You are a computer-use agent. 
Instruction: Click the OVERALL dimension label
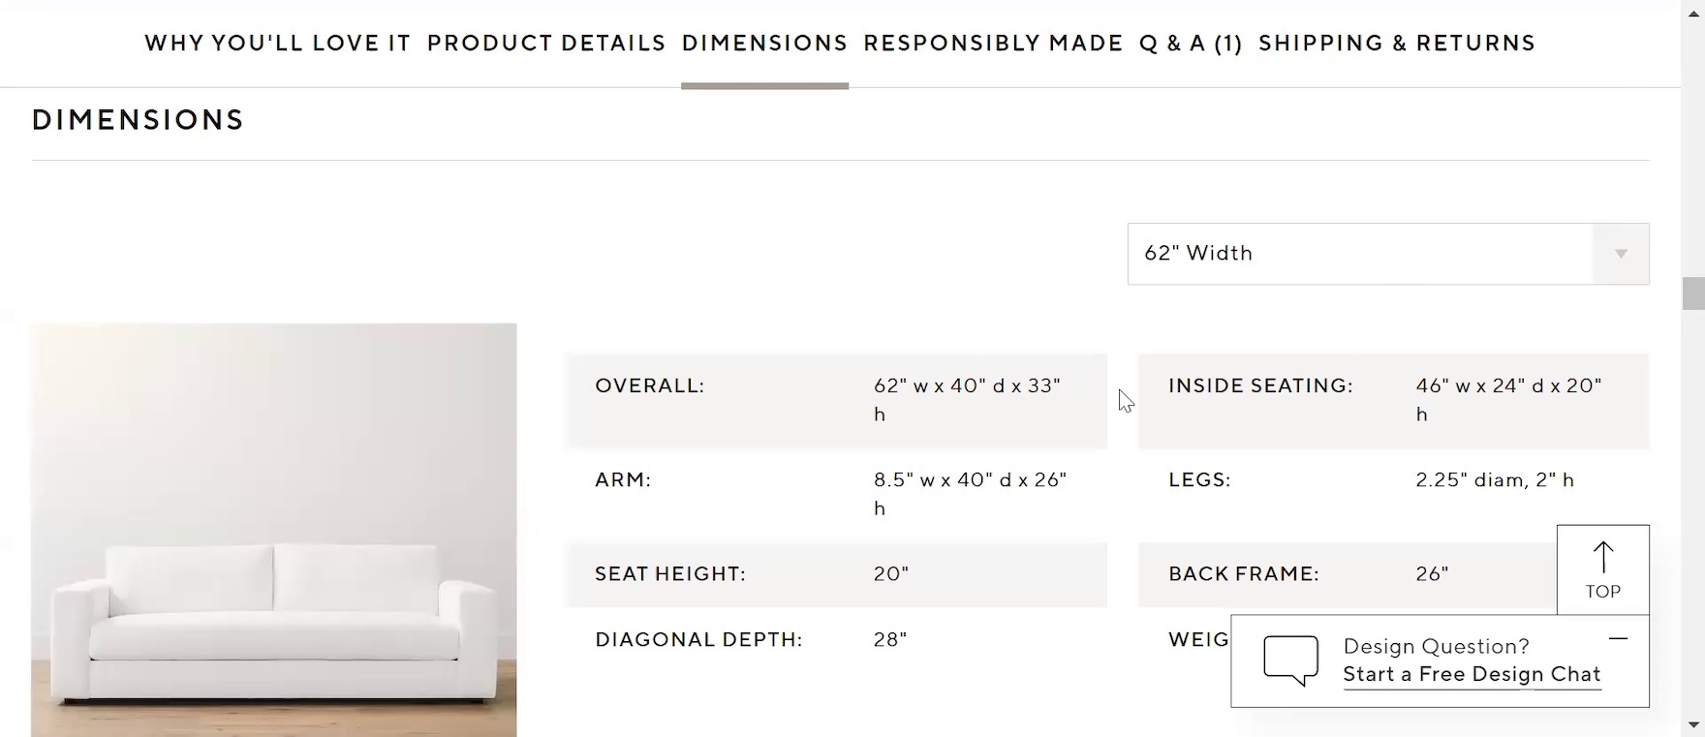click(650, 385)
